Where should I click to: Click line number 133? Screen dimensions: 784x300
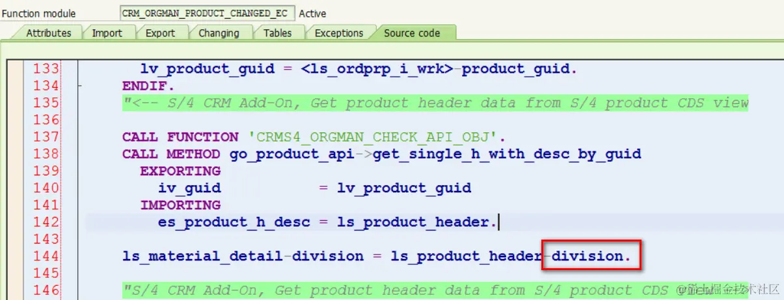click(x=46, y=69)
